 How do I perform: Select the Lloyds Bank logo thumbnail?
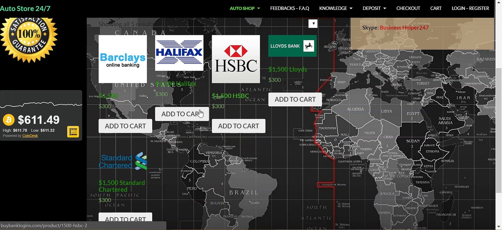click(x=293, y=46)
